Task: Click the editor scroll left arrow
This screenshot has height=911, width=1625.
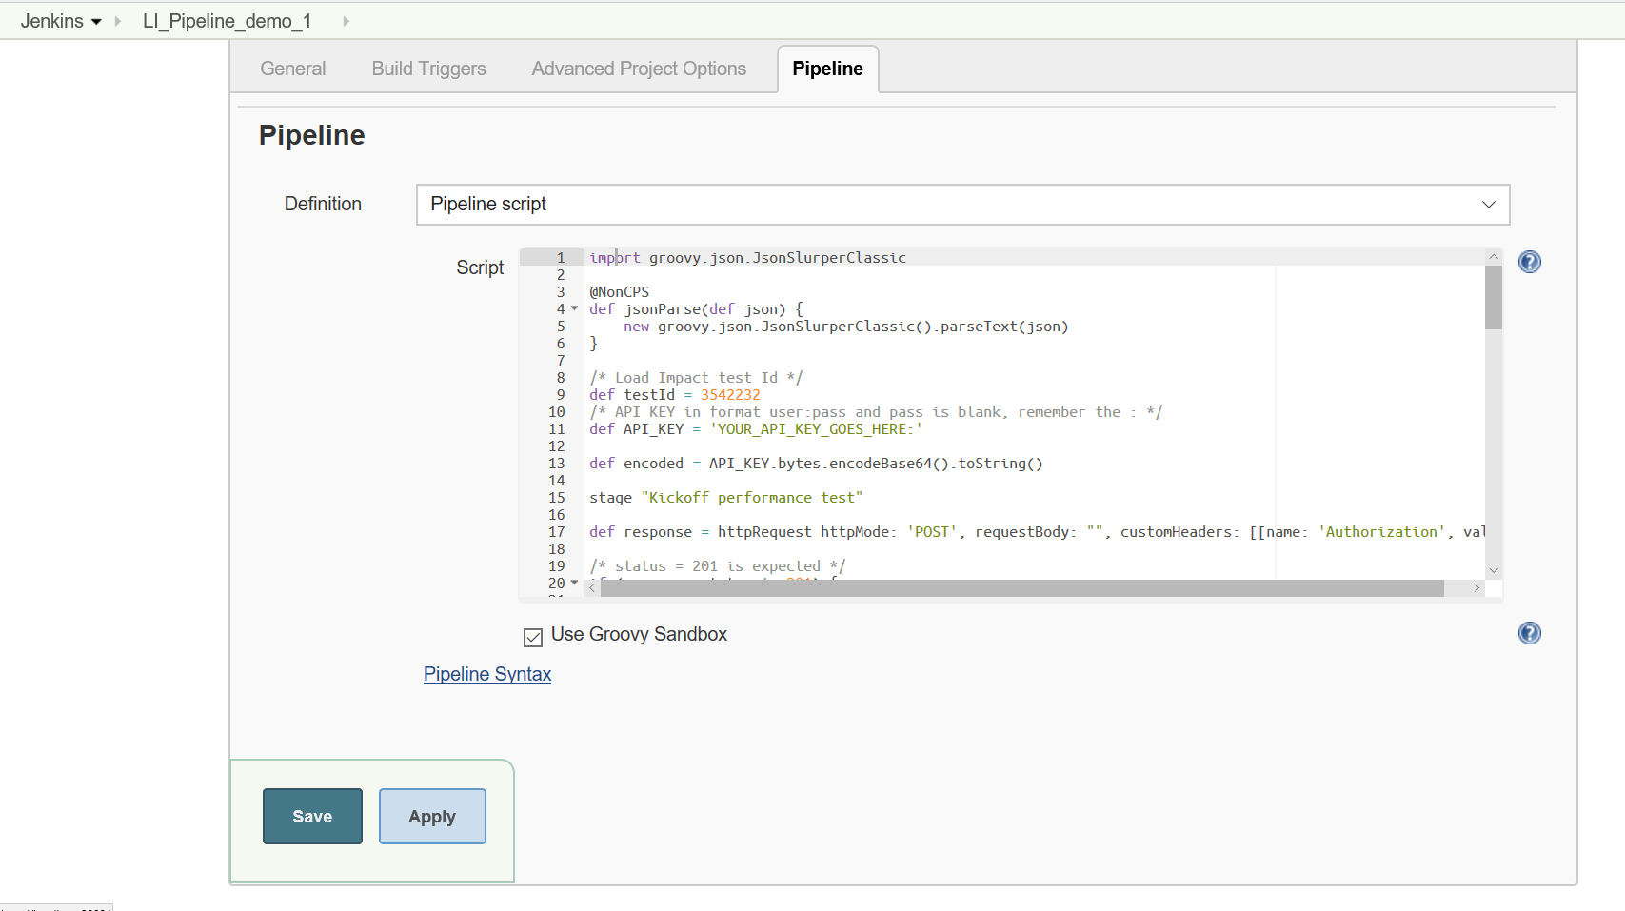Action: pos(592,588)
